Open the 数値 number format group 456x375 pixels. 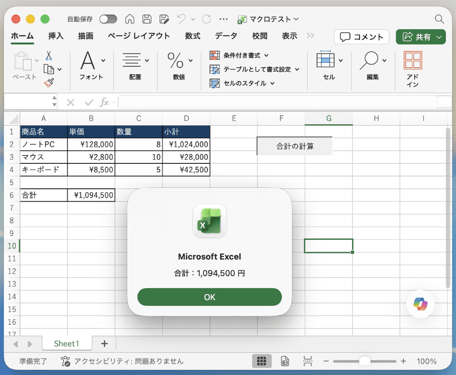(179, 66)
